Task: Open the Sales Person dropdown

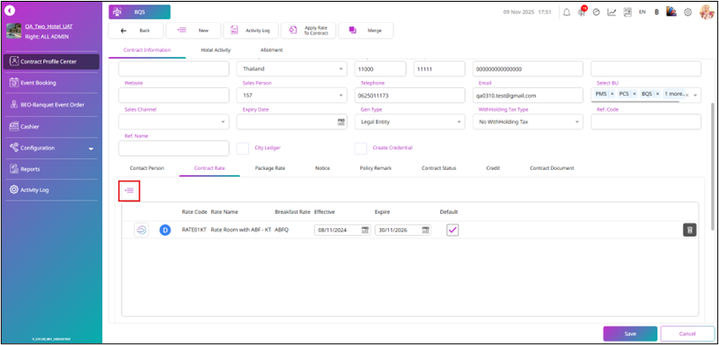Action: (x=291, y=95)
